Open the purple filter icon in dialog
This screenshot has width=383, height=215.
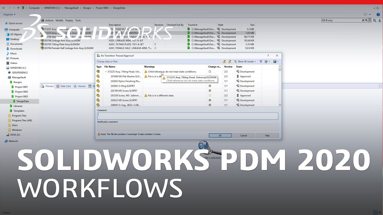click(x=261, y=62)
